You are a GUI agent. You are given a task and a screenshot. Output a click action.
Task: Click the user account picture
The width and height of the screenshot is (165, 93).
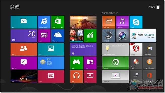158,7
